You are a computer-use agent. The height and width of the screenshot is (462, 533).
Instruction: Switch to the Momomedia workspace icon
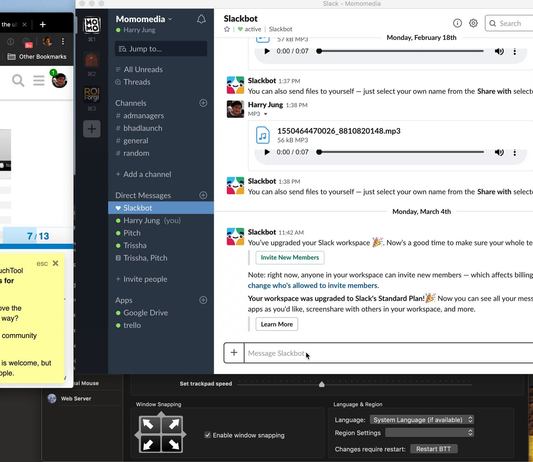[x=92, y=25]
